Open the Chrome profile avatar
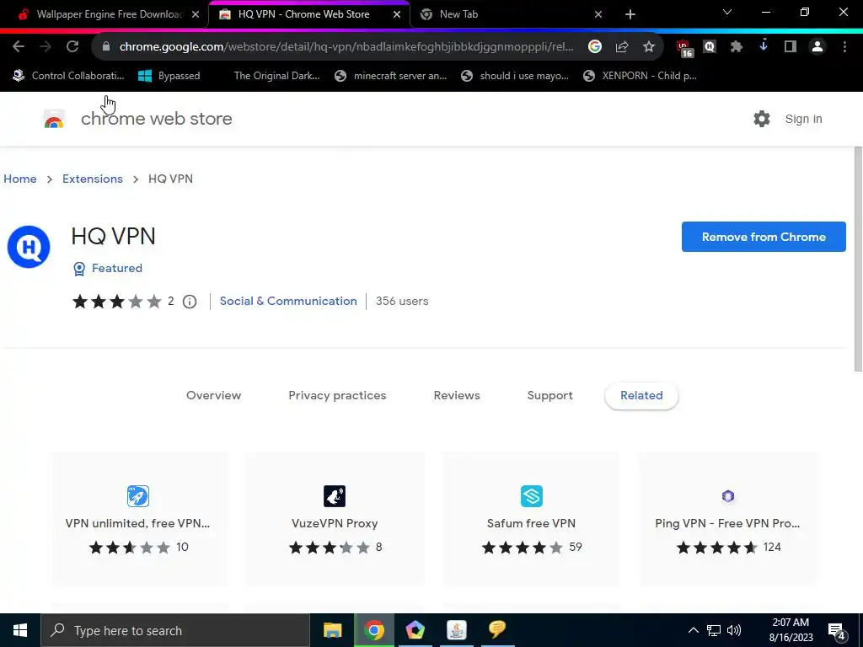 (817, 47)
